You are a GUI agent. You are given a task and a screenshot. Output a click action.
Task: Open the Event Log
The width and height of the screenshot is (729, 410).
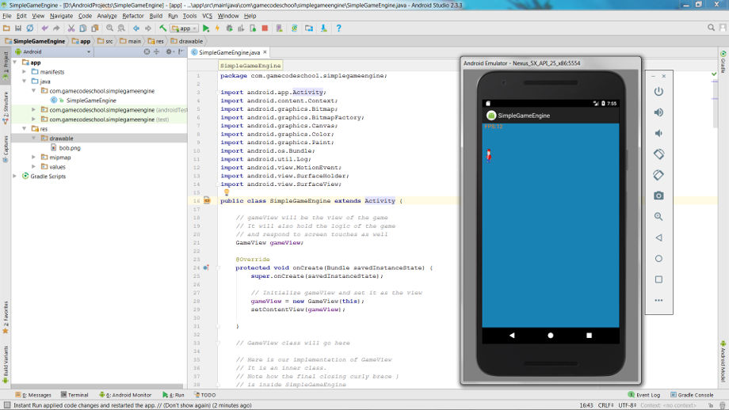point(644,395)
